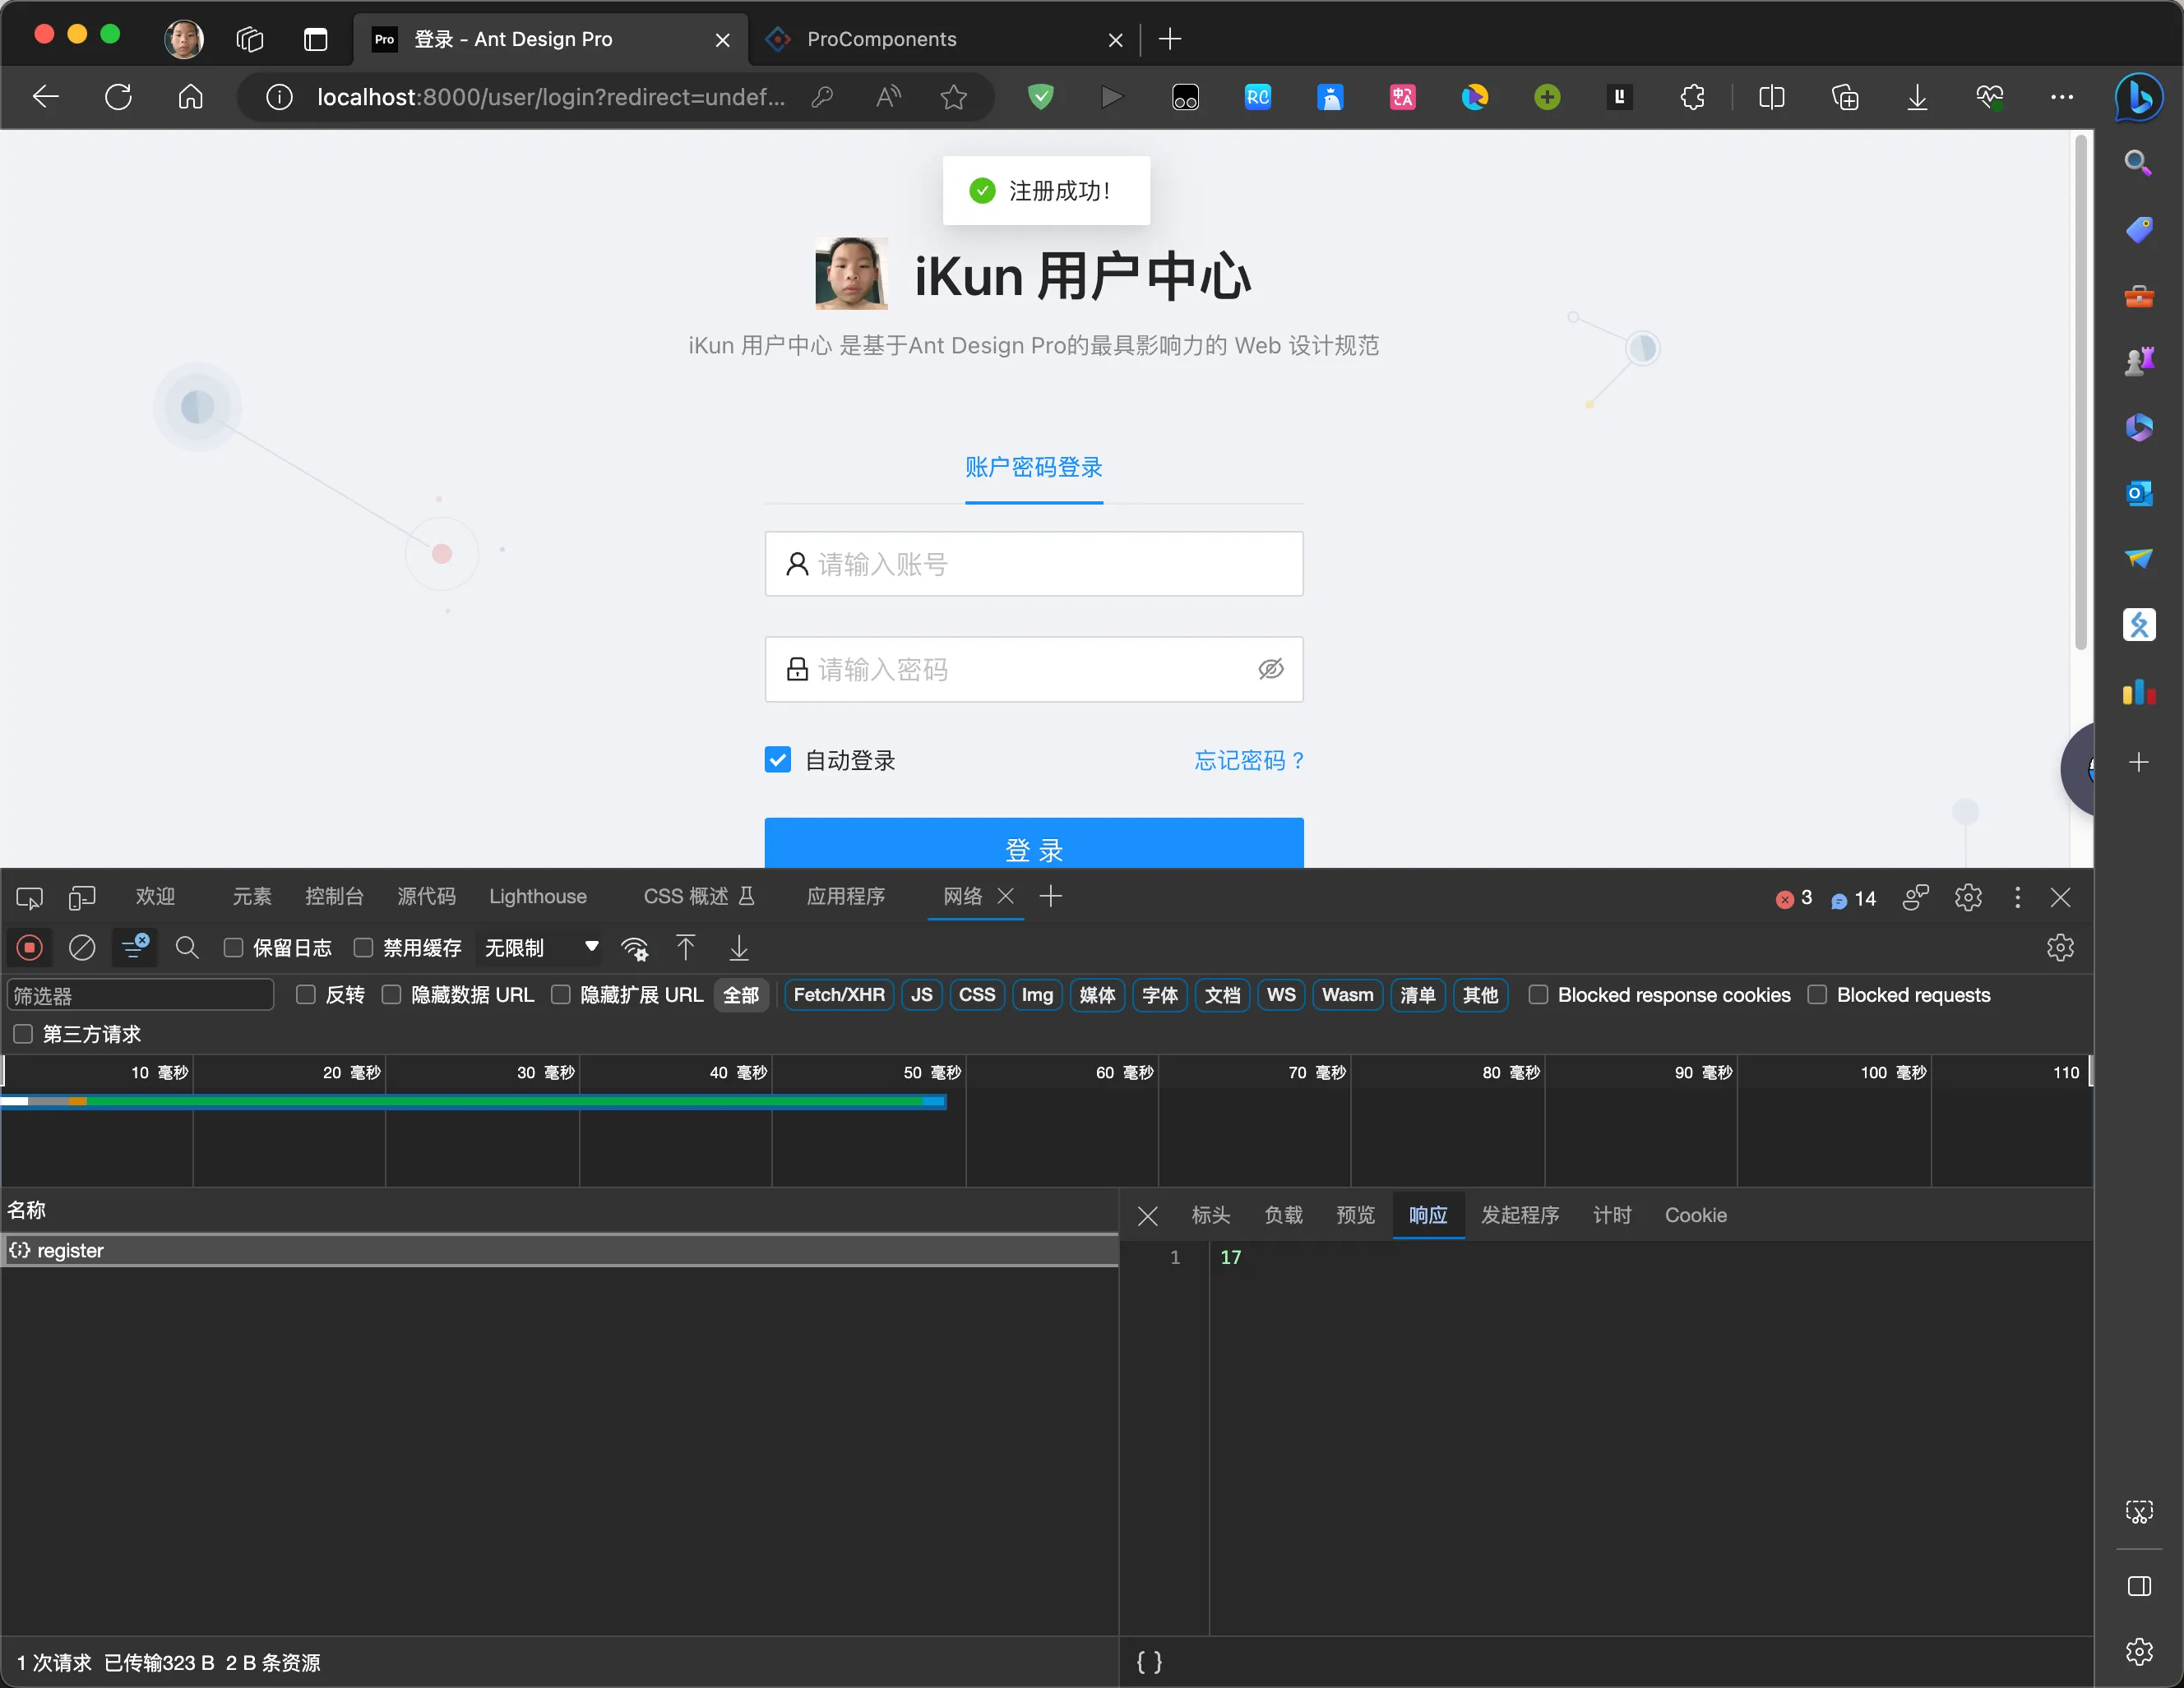Go to browser home page
The width and height of the screenshot is (2184, 1688).
click(x=190, y=97)
